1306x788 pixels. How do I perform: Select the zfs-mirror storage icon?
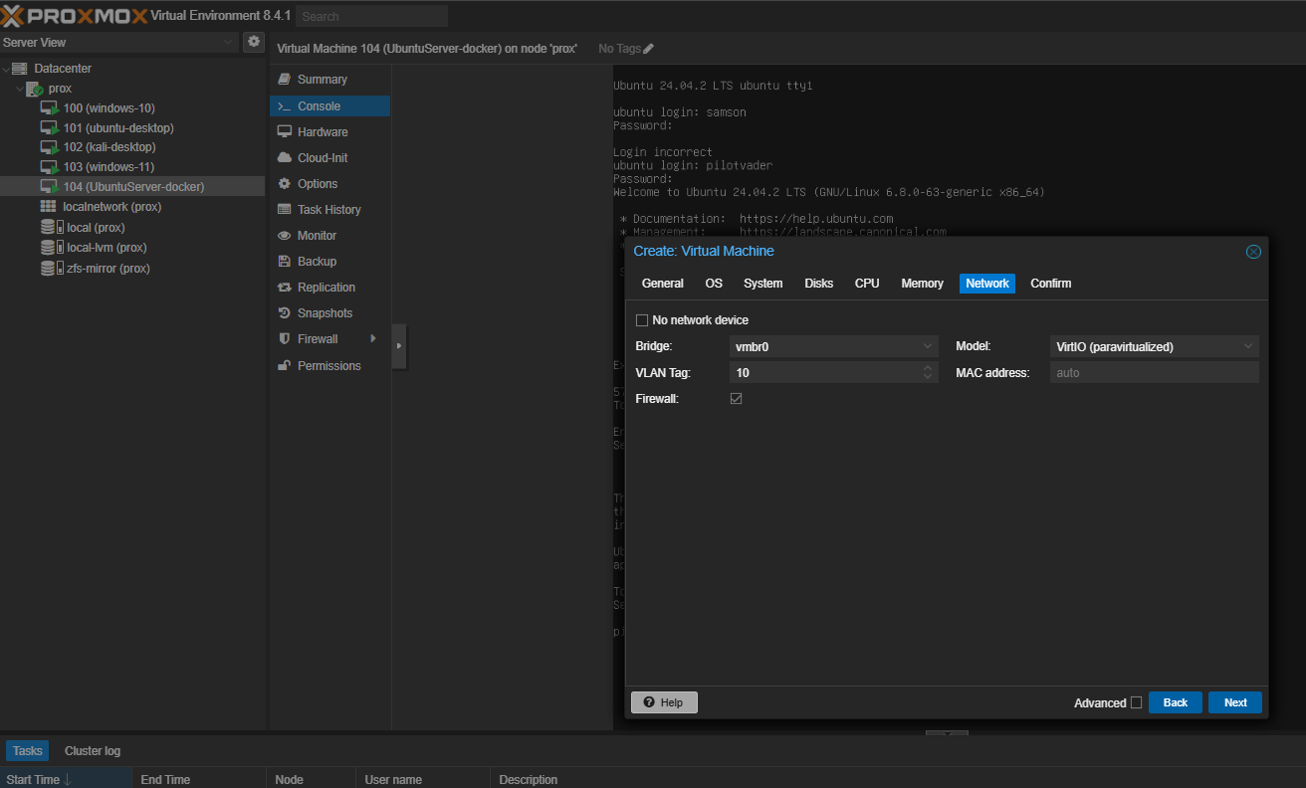pos(48,269)
